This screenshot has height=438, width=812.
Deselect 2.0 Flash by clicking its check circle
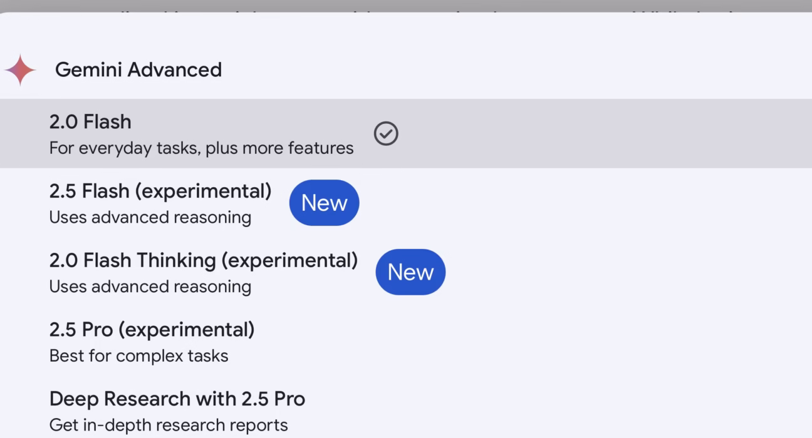(x=386, y=133)
